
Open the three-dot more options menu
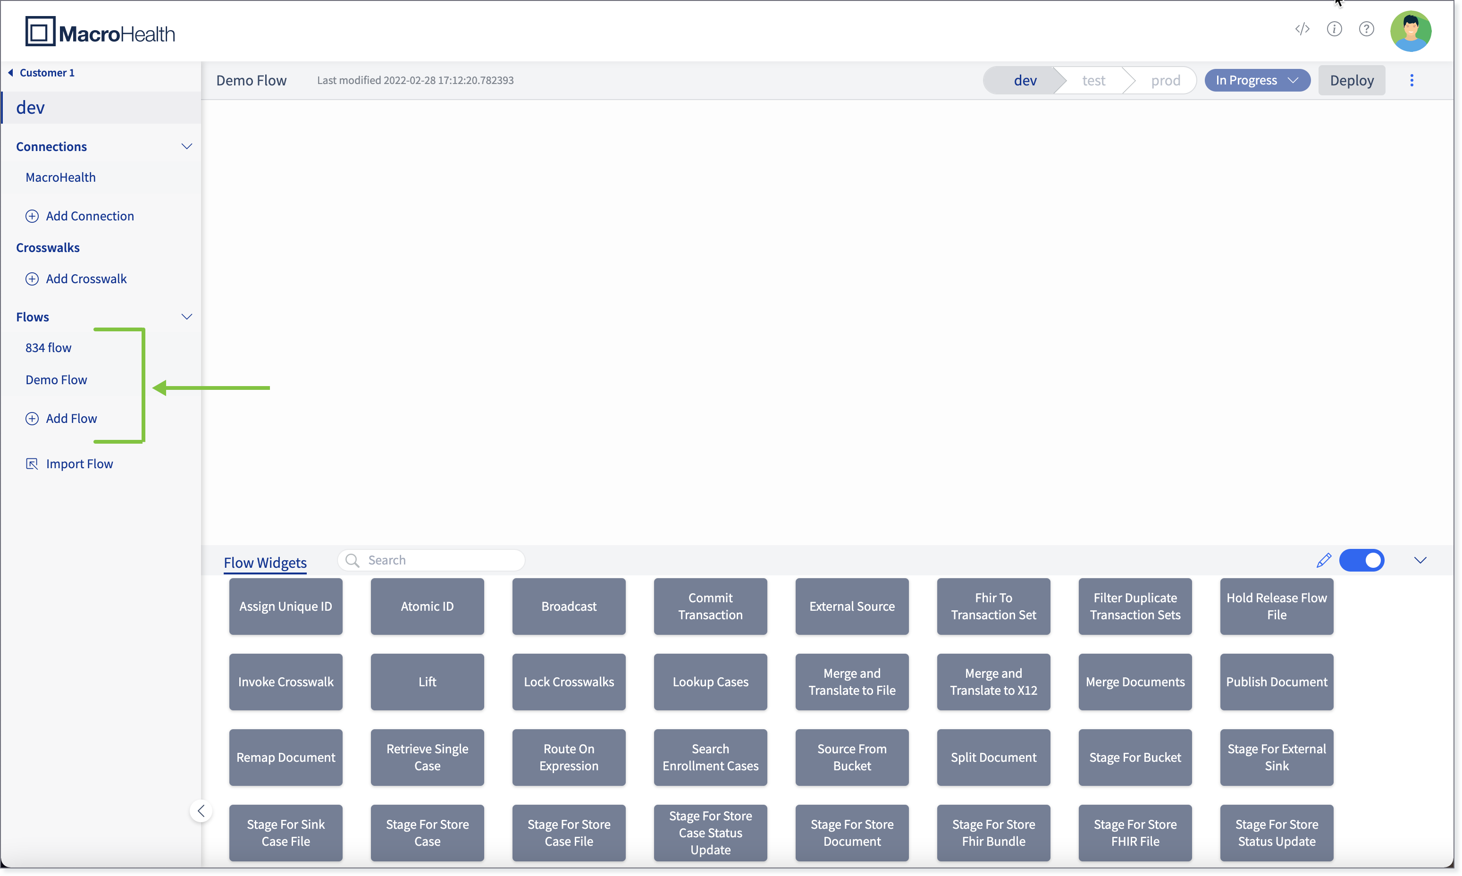pos(1412,80)
